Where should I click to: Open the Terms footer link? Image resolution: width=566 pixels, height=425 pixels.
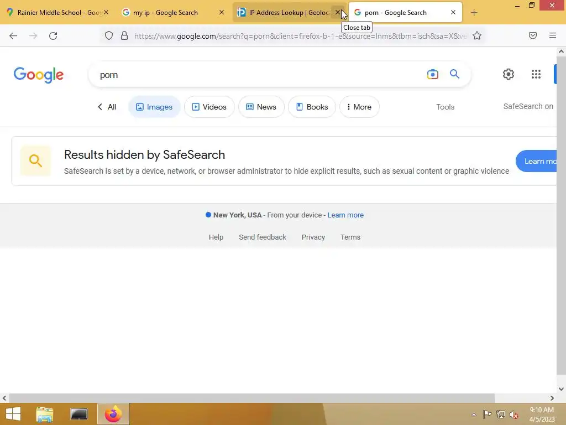350,237
